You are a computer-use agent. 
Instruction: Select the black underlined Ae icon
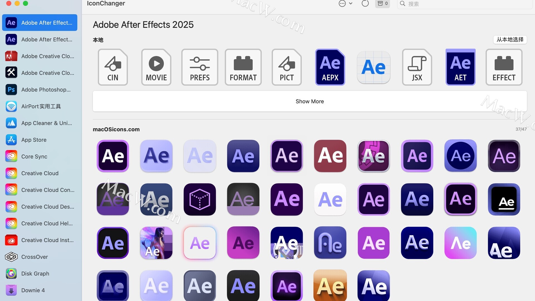pyautogui.click(x=504, y=199)
